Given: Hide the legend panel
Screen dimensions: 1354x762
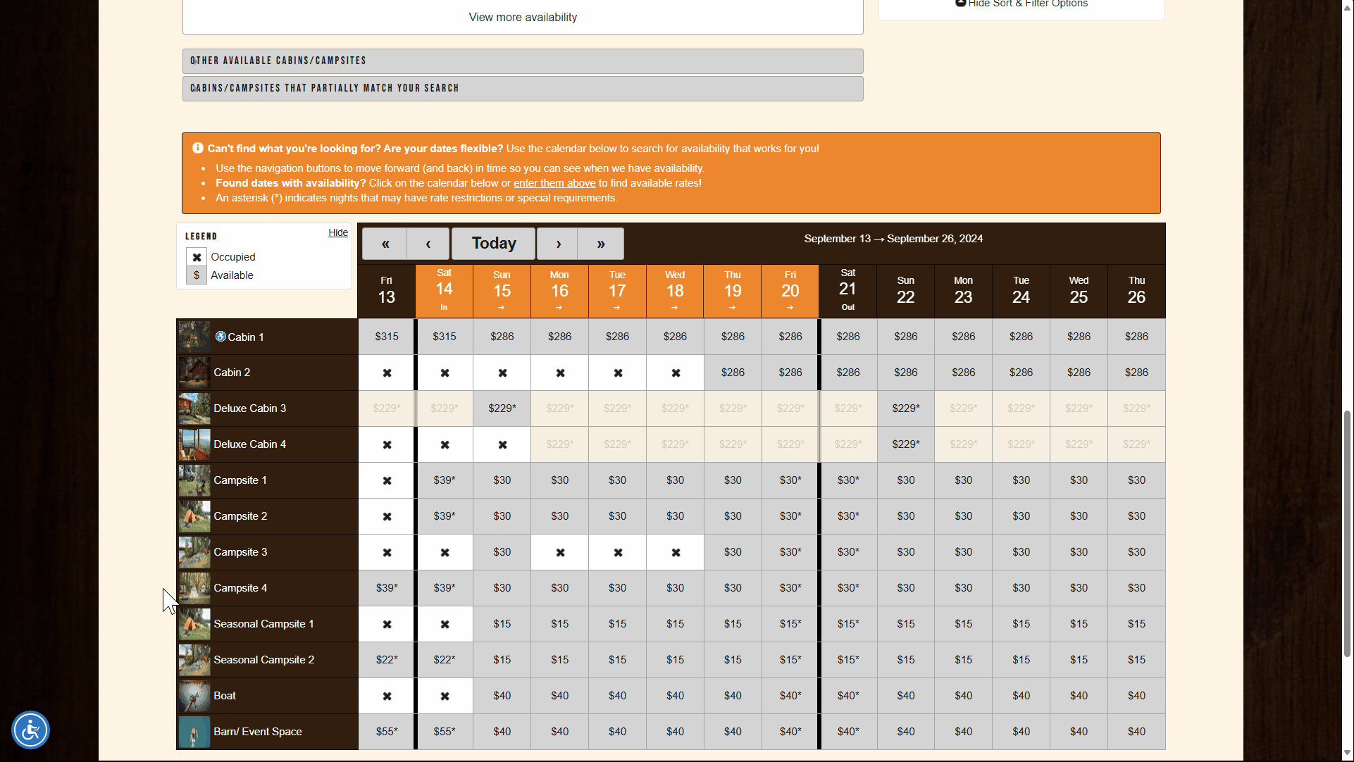Looking at the screenshot, I should pos(338,232).
